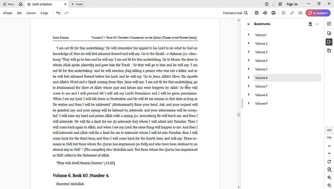The height and width of the screenshot is (189, 334).
Task: Open the Edit menu item
Action: coord(19,13)
